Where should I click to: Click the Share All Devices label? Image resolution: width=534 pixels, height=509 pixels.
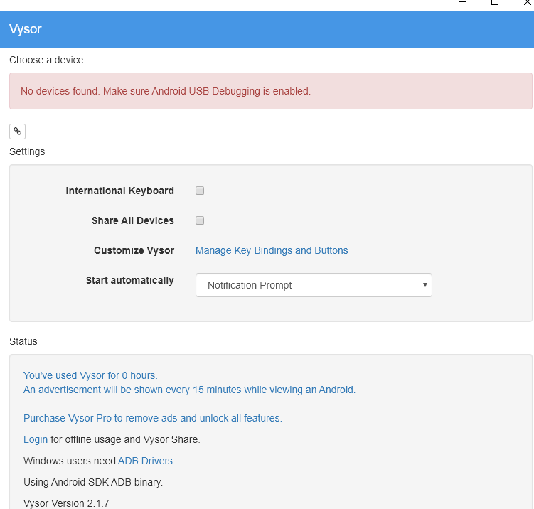tap(133, 220)
